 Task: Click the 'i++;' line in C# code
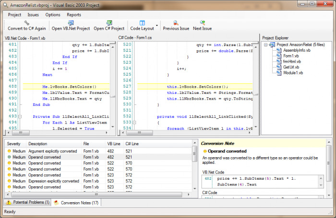(x=181, y=69)
